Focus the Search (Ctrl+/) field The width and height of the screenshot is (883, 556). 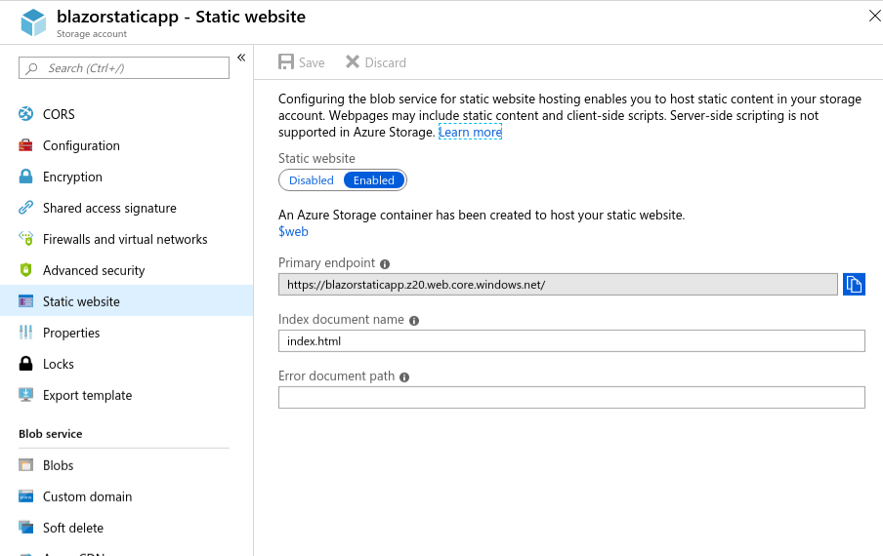tap(124, 68)
